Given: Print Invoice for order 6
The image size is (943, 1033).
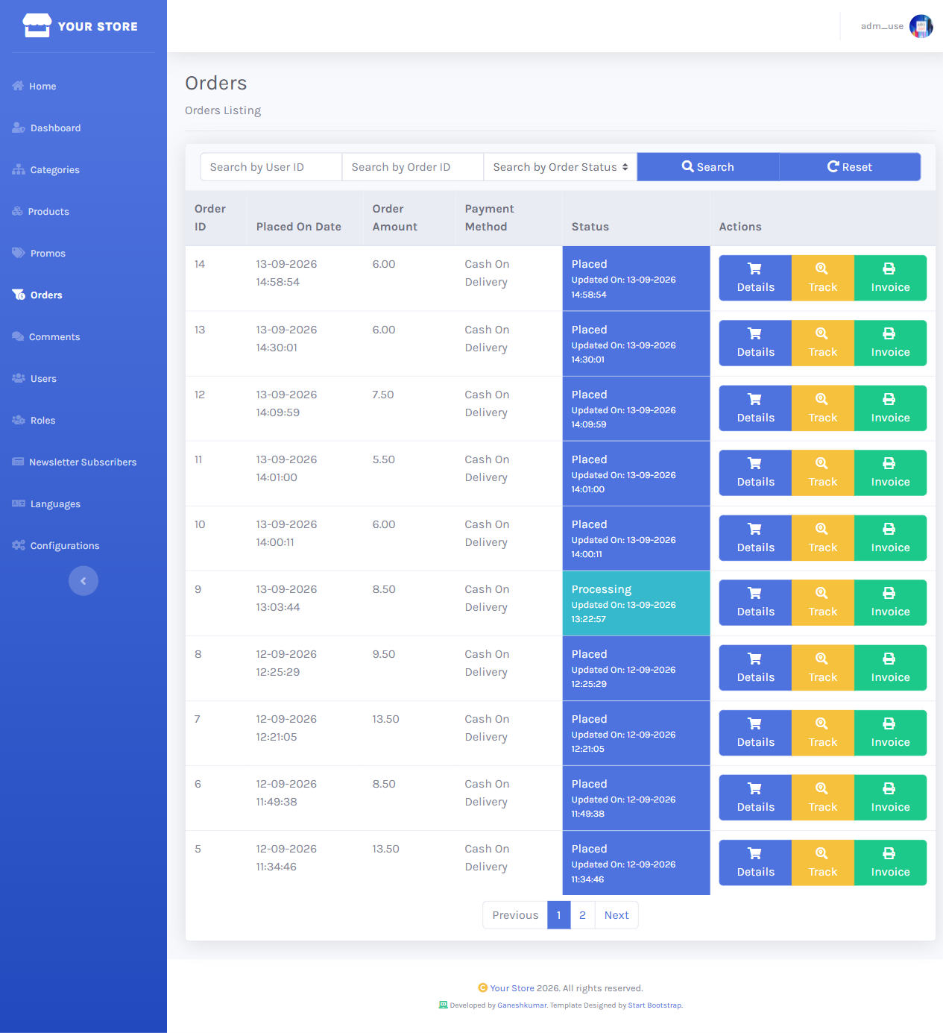Looking at the screenshot, I should click(x=890, y=797).
